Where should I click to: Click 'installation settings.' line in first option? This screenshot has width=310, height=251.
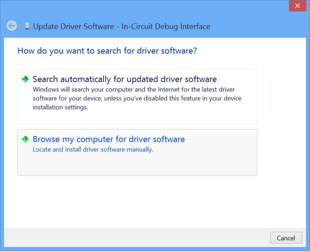tap(61, 107)
